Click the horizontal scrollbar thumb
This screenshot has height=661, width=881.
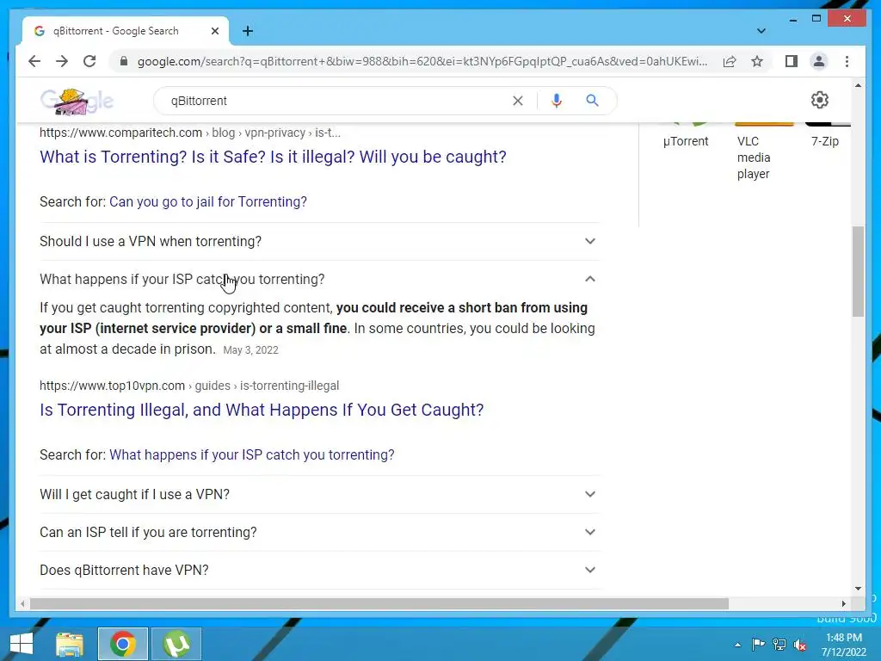point(379,603)
